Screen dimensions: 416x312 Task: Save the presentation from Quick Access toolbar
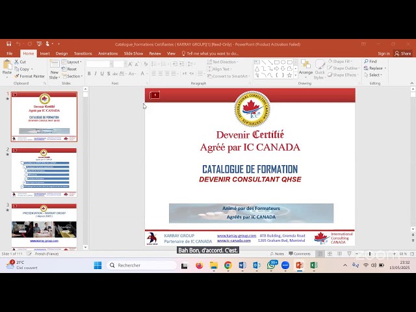click(8, 44)
